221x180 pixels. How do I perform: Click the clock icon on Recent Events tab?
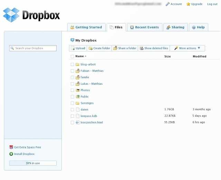(x=132, y=27)
